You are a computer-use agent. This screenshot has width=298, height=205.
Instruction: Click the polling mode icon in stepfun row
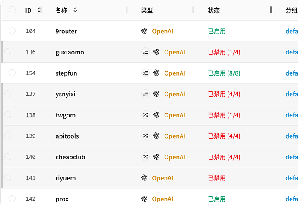[146, 73]
